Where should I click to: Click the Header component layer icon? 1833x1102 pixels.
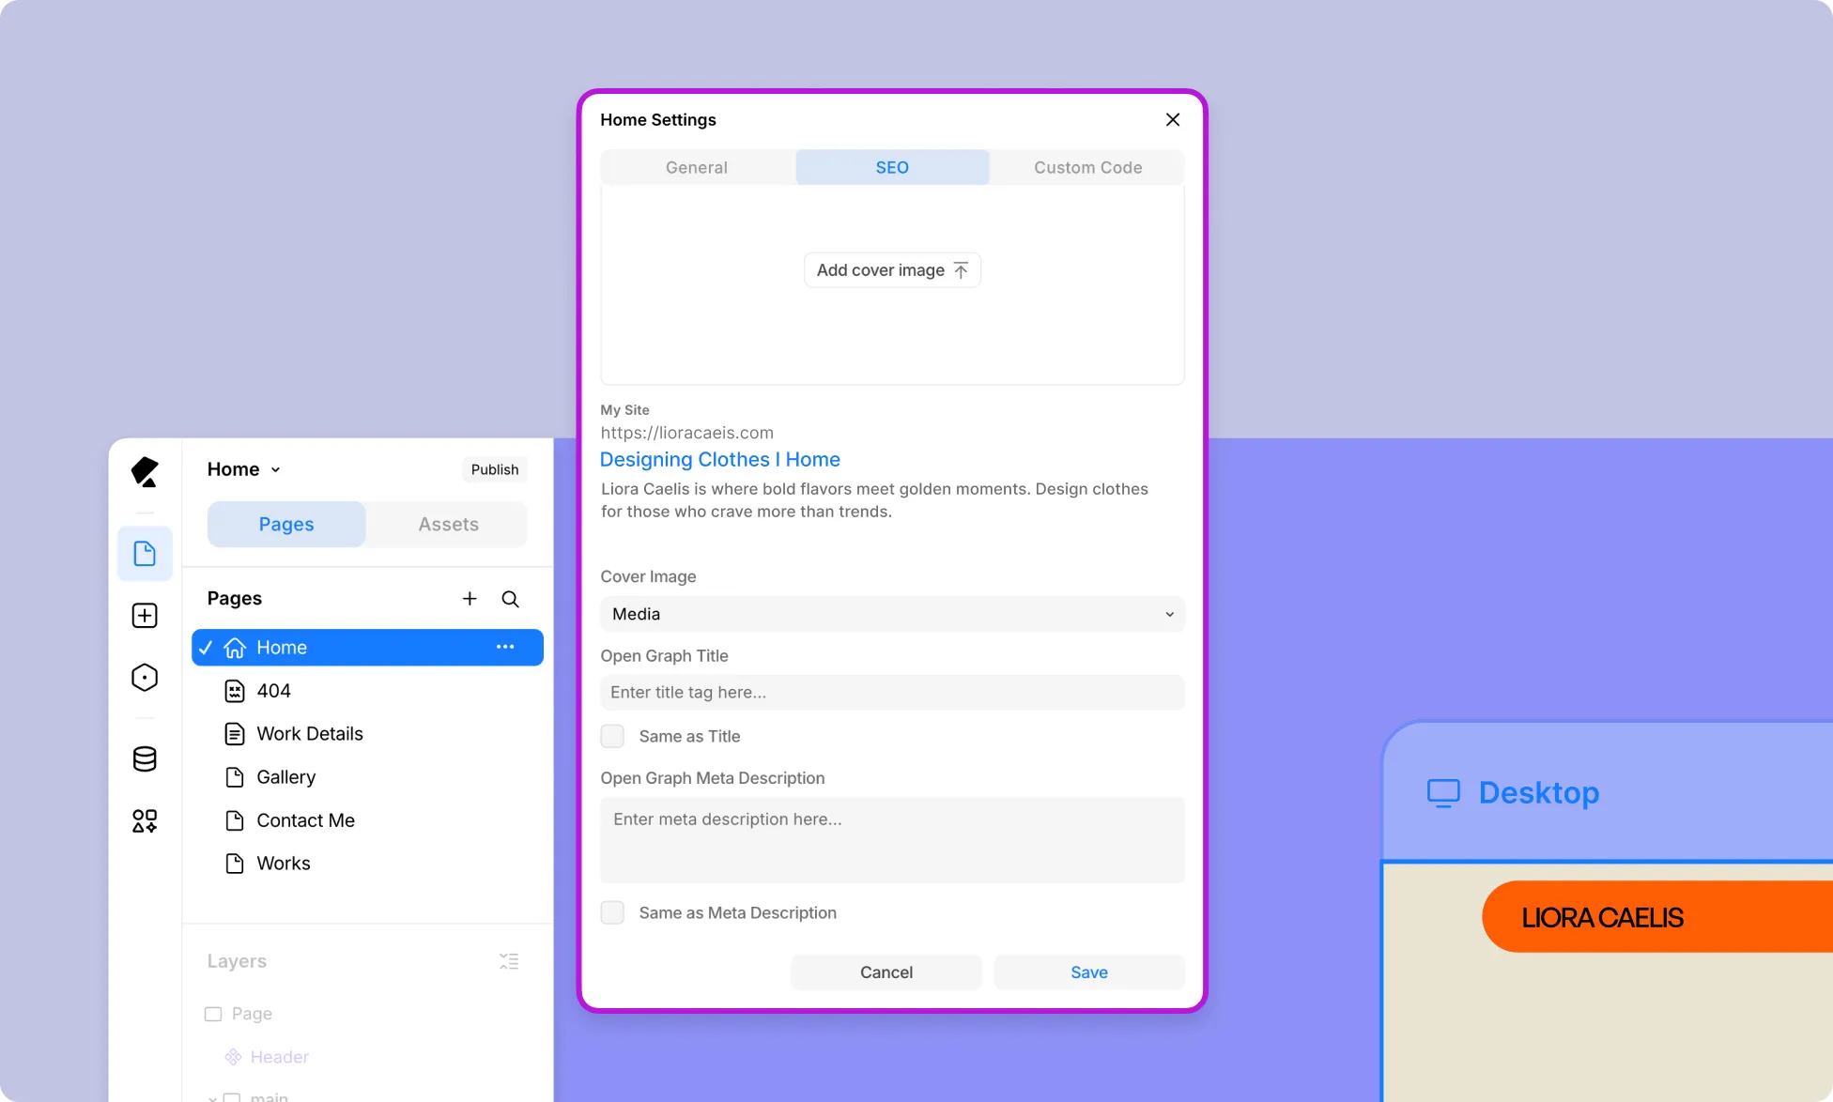[x=233, y=1057]
